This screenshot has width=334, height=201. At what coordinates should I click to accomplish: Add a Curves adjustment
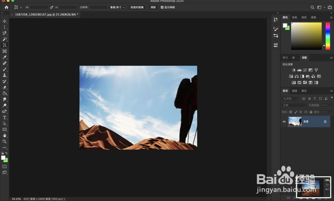point(305,70)
